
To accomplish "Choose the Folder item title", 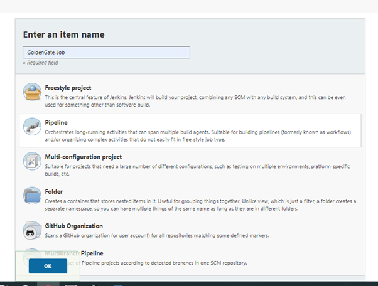I will point(54,192).
